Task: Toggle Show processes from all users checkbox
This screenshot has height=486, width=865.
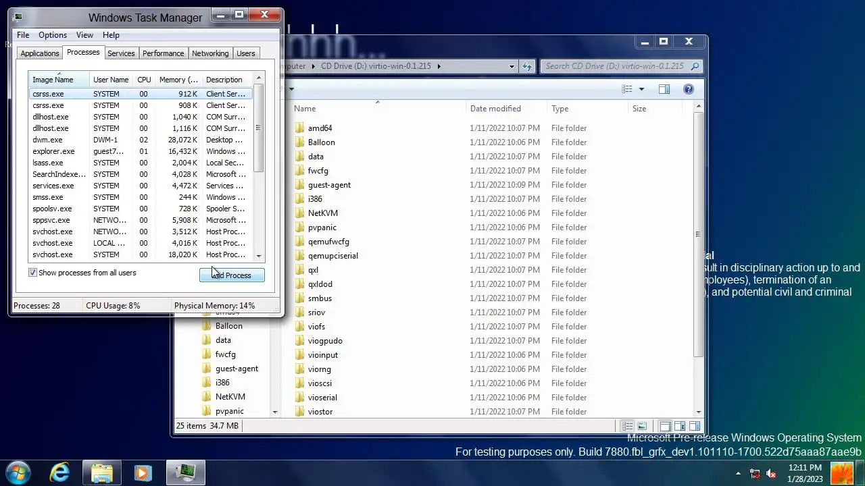Action: coord(32,273)
